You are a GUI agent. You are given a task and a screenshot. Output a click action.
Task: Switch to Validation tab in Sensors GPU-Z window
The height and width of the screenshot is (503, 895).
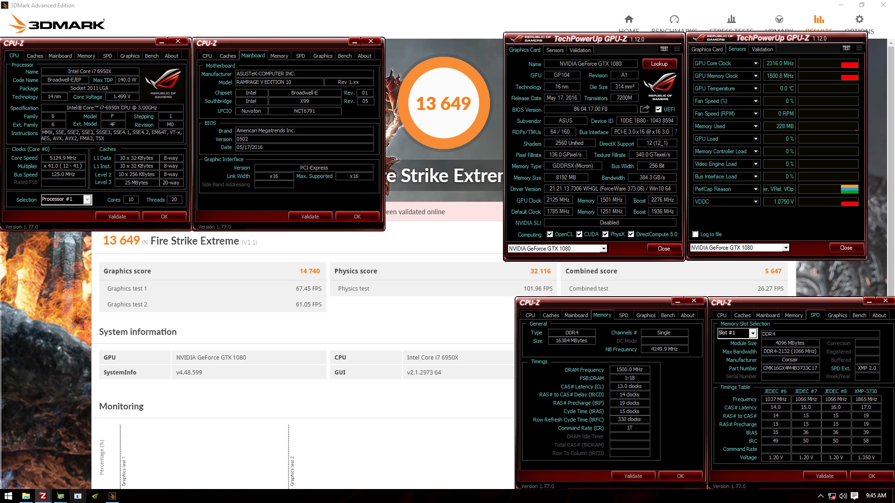pos(762,49)
